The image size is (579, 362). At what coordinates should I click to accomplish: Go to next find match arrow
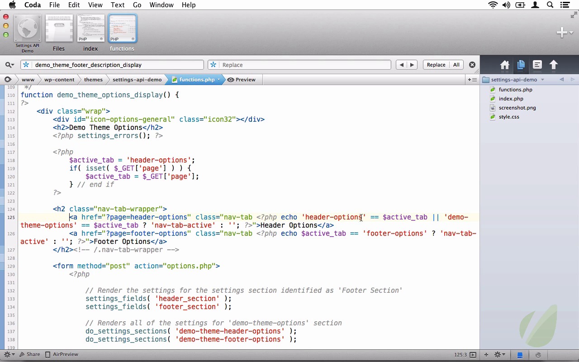point(412,65)
